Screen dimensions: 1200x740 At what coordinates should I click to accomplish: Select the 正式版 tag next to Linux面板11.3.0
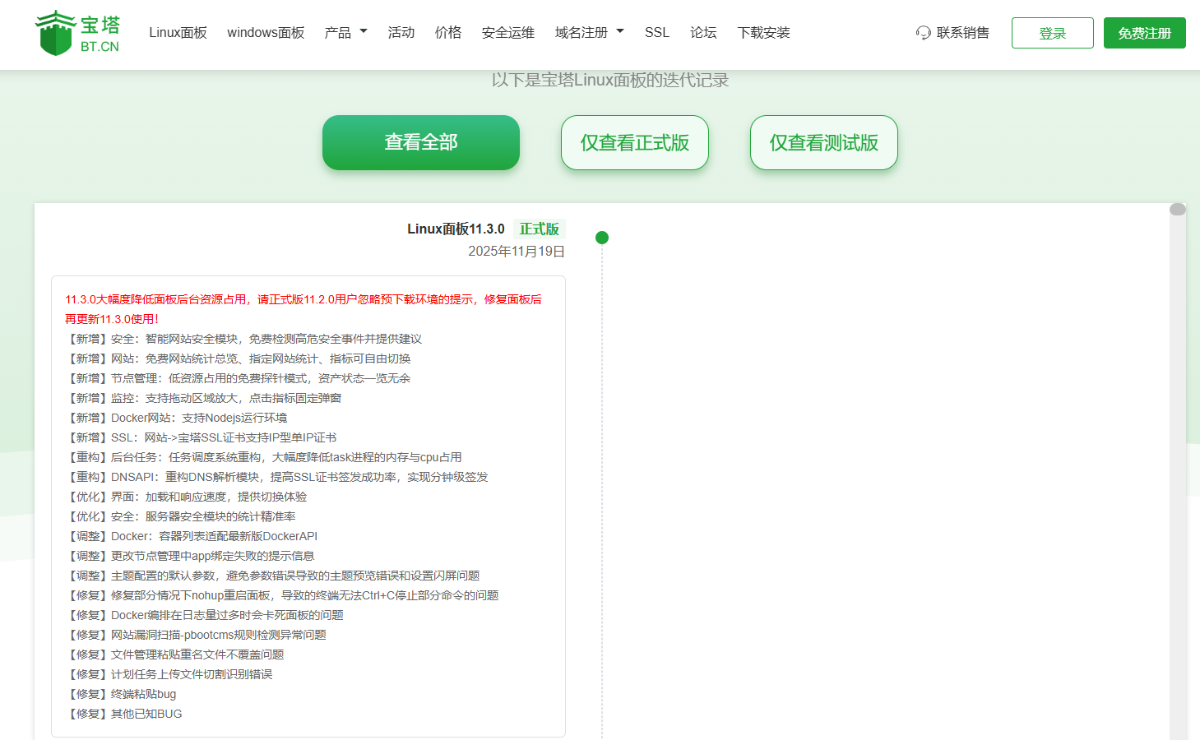(539, 229)
